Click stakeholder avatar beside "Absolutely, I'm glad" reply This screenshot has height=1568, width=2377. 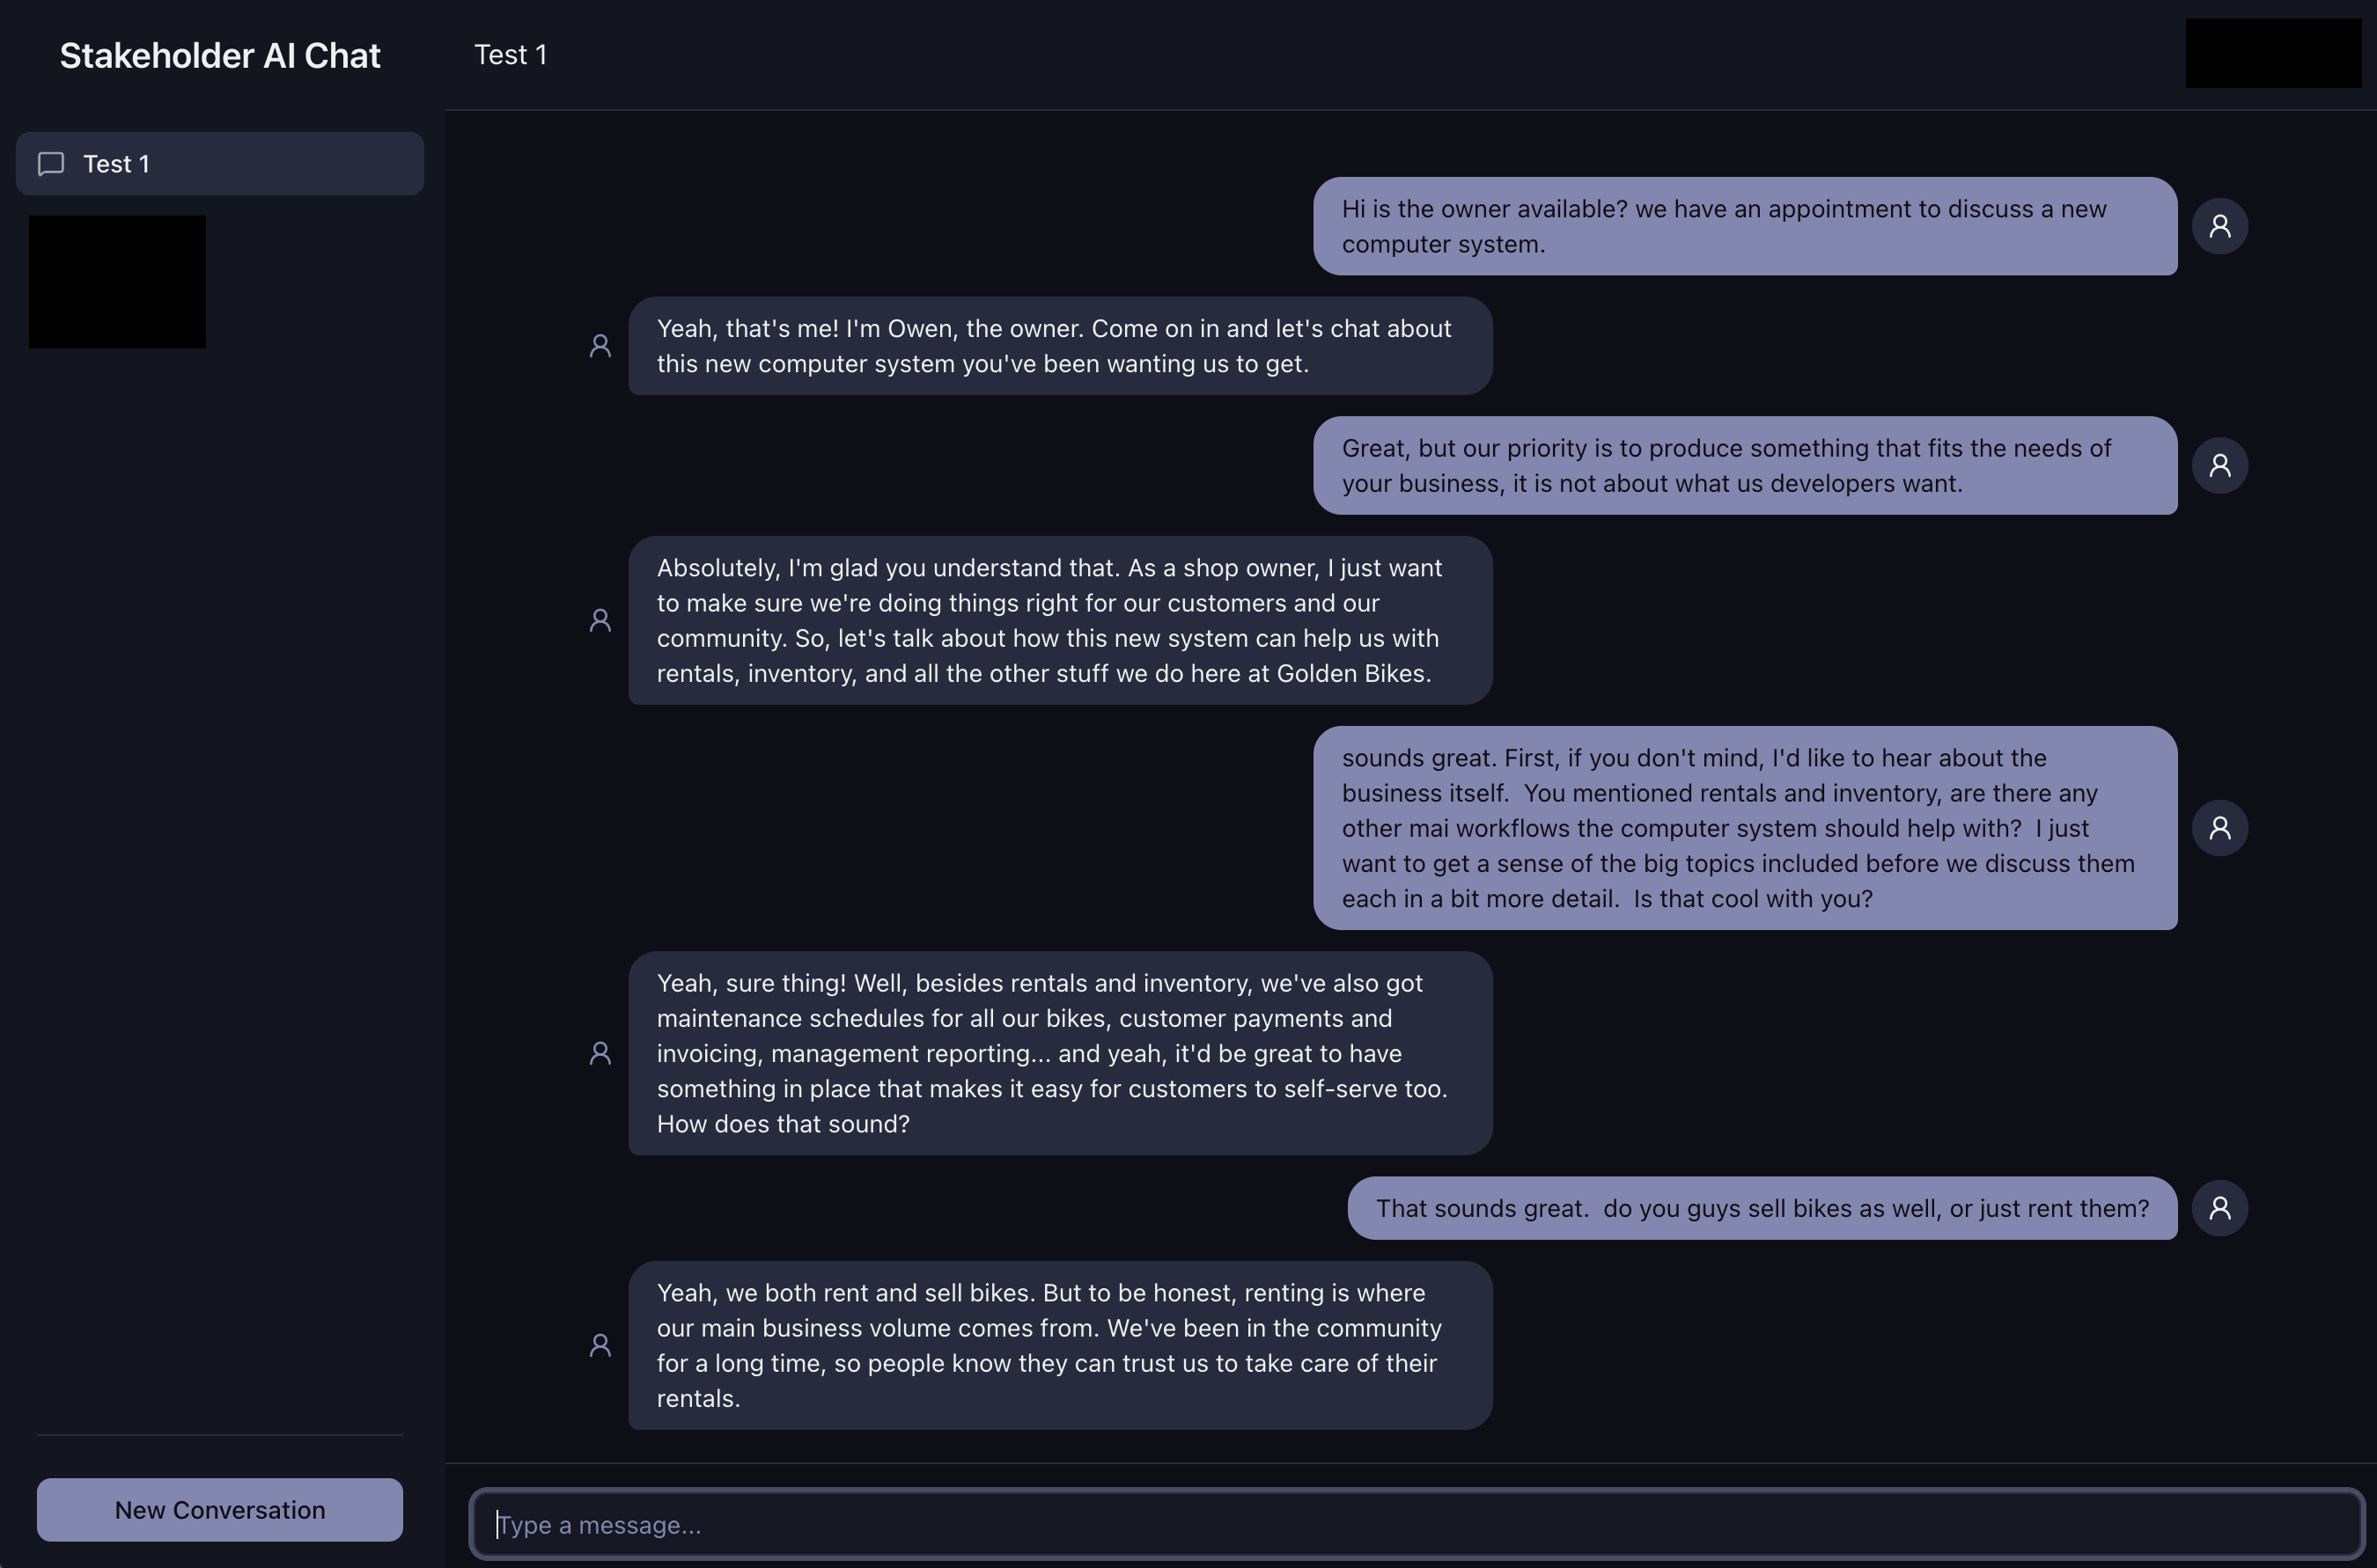[x=600, y=620]
